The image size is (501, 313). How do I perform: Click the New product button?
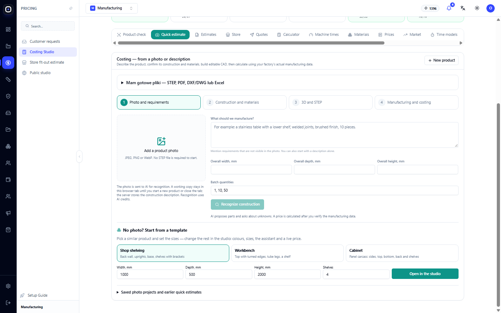click(442, 61)
